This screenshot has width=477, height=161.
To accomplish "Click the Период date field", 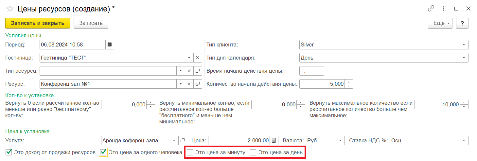I will click(73, 44).
